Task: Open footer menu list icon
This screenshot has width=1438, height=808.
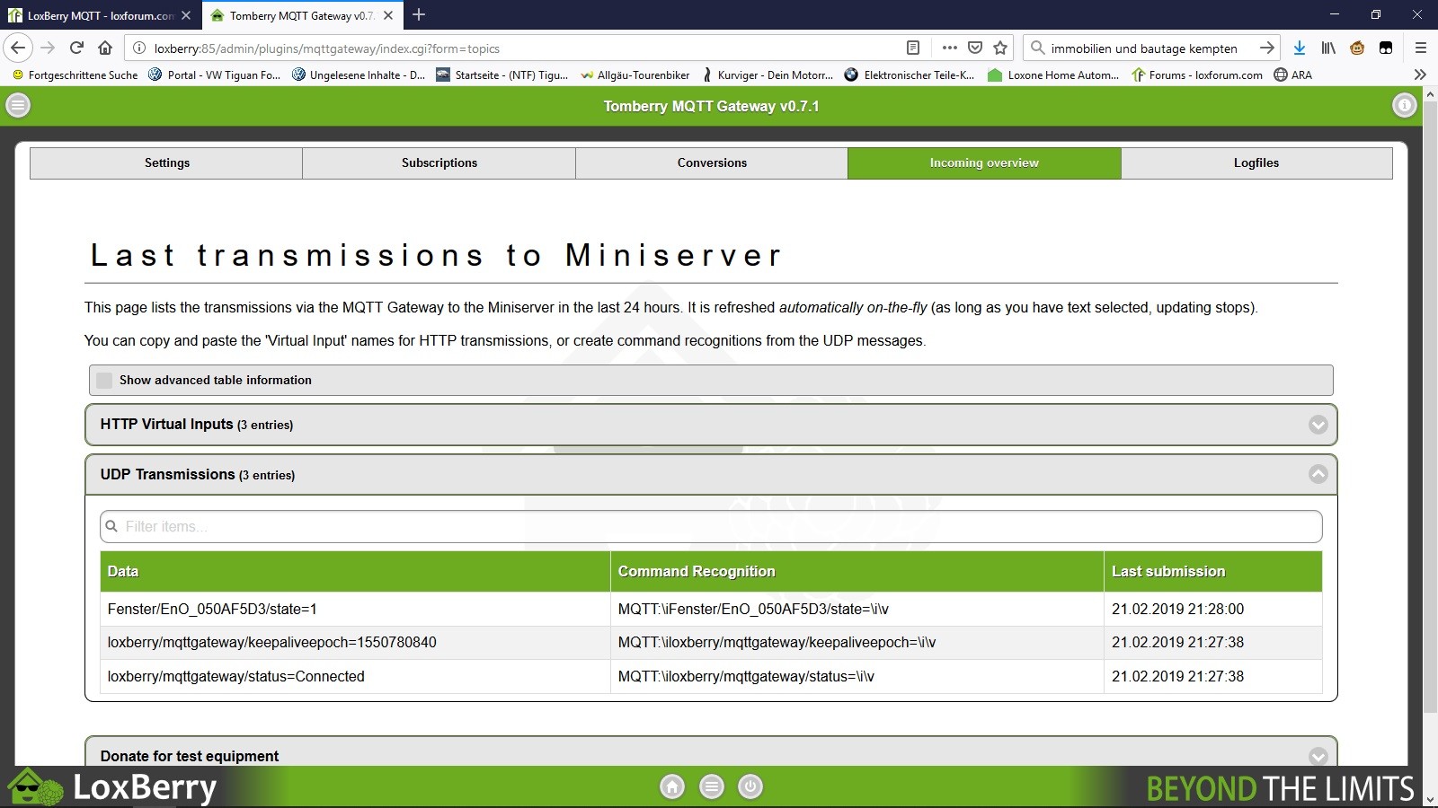Action: [x=712, y=787]
